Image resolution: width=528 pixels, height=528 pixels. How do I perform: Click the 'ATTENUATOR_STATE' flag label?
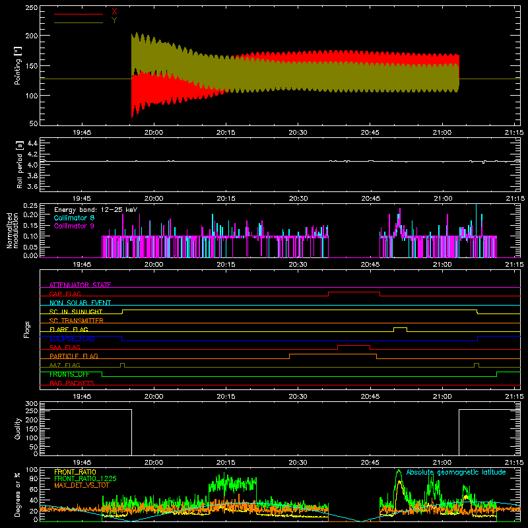(80, 285)
